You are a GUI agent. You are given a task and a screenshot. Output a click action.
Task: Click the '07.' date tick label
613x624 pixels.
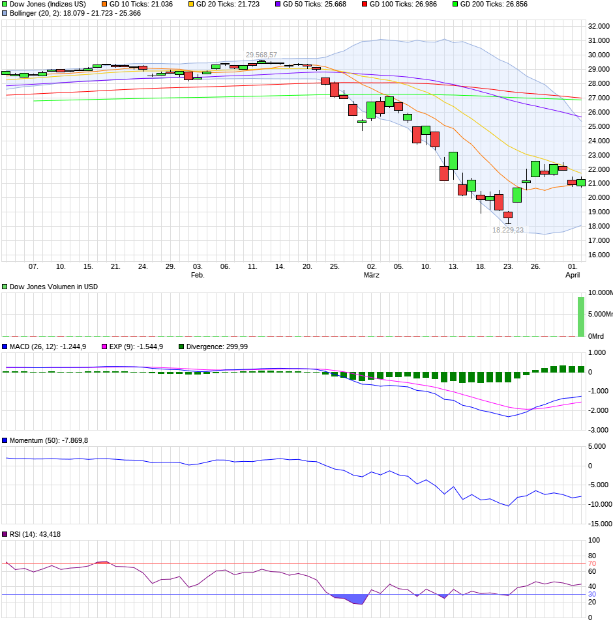pos(33,266)
